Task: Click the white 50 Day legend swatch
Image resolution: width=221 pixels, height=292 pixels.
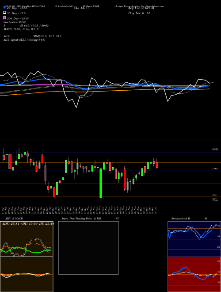Action: 4,13
